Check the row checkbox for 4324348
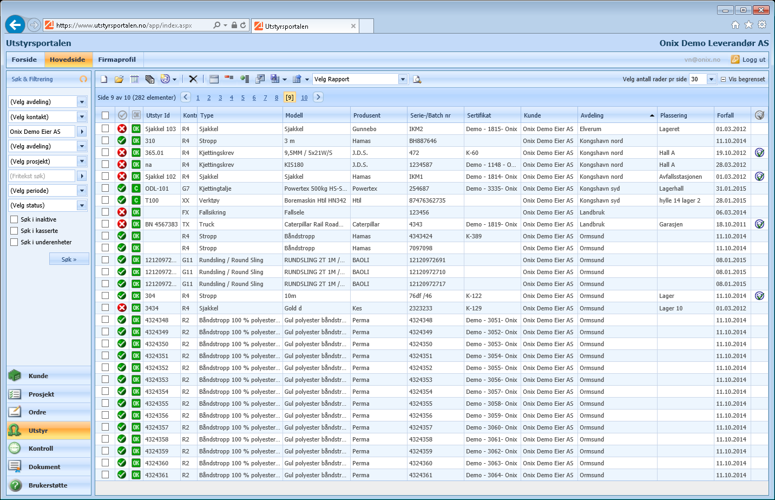 click(x=105, y=320)
